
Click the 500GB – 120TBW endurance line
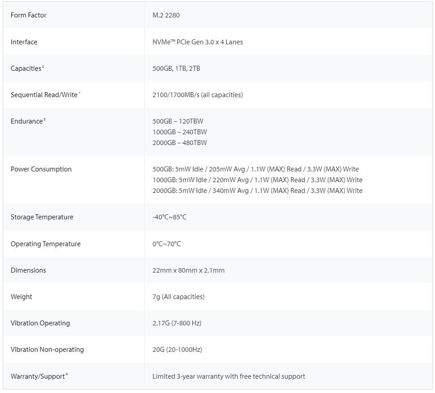[178, 121]
